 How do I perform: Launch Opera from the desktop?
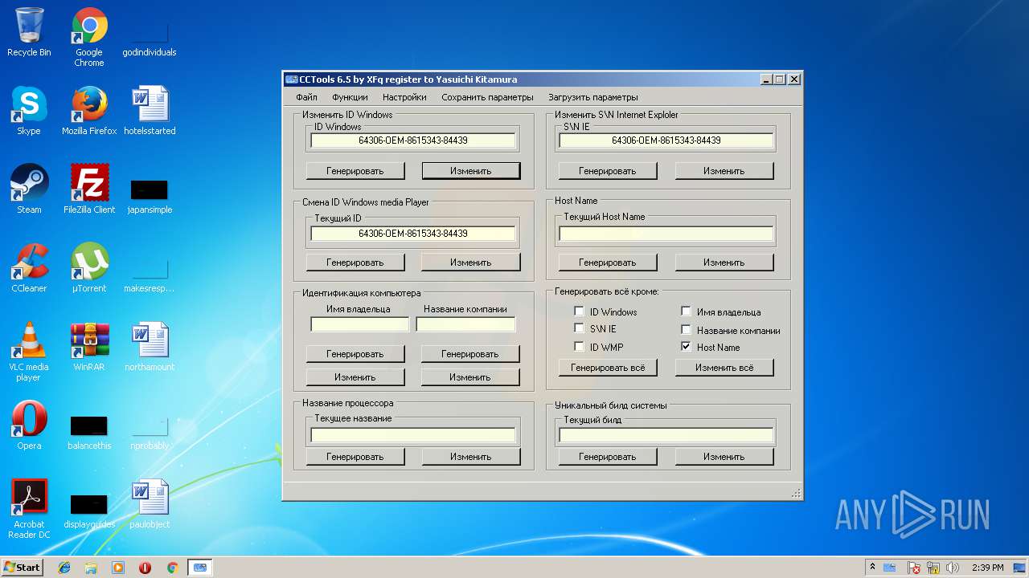point(29,425)
